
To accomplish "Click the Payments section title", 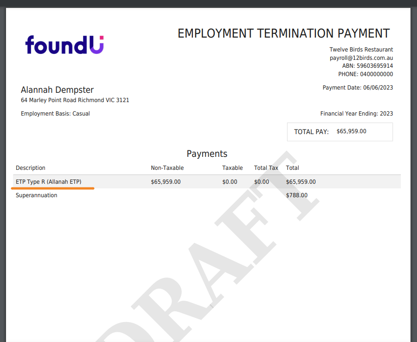I will (207, 154).
